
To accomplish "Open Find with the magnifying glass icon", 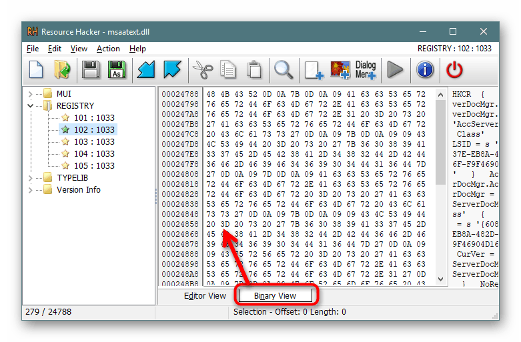I will point(284,70).
